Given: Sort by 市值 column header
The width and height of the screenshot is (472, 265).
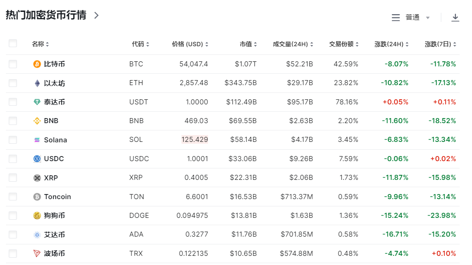Looking at the screenshot, I should [248, 44].
